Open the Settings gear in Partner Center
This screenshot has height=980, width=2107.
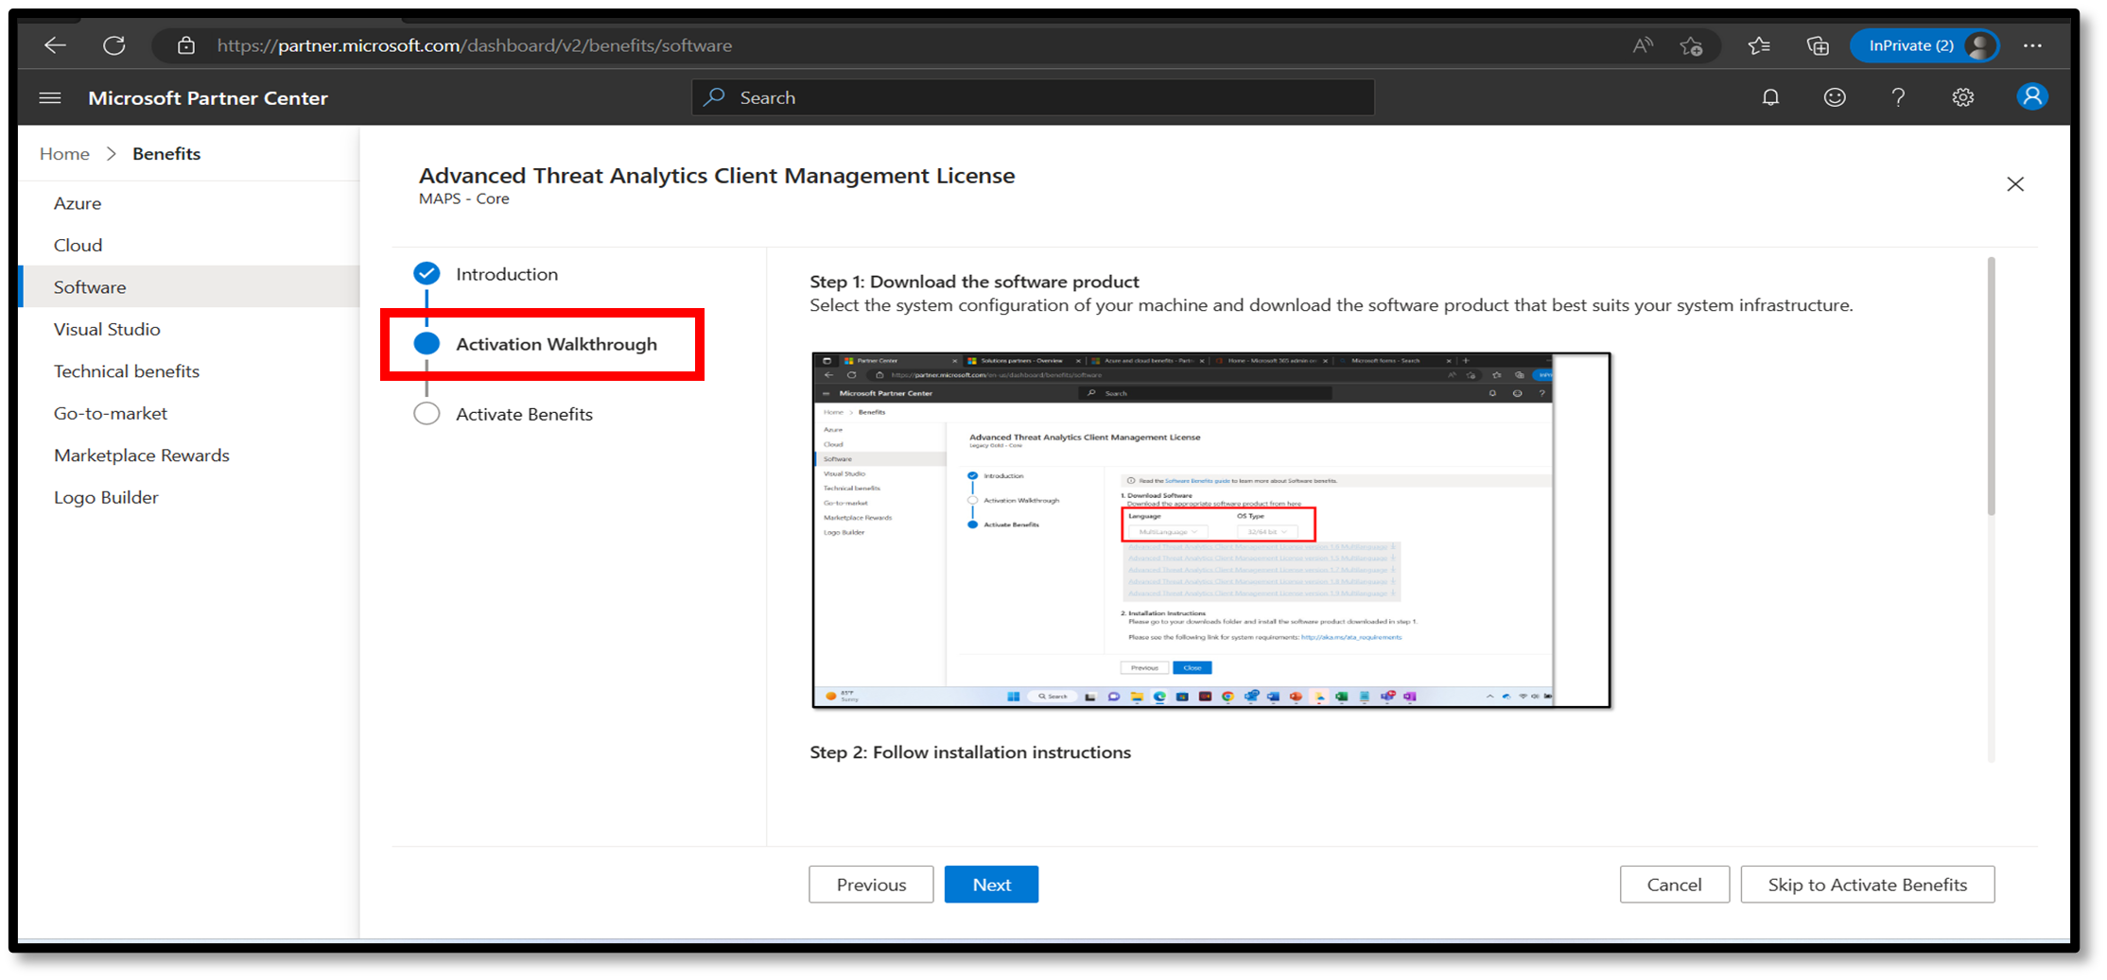click(x=1963, y=97)
